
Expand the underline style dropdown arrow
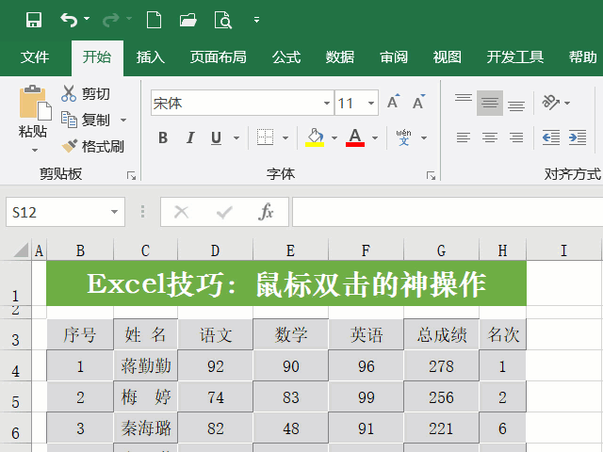(236, 137)
